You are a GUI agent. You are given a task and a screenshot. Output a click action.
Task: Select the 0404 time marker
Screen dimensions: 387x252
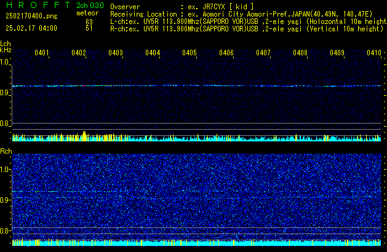153,53
